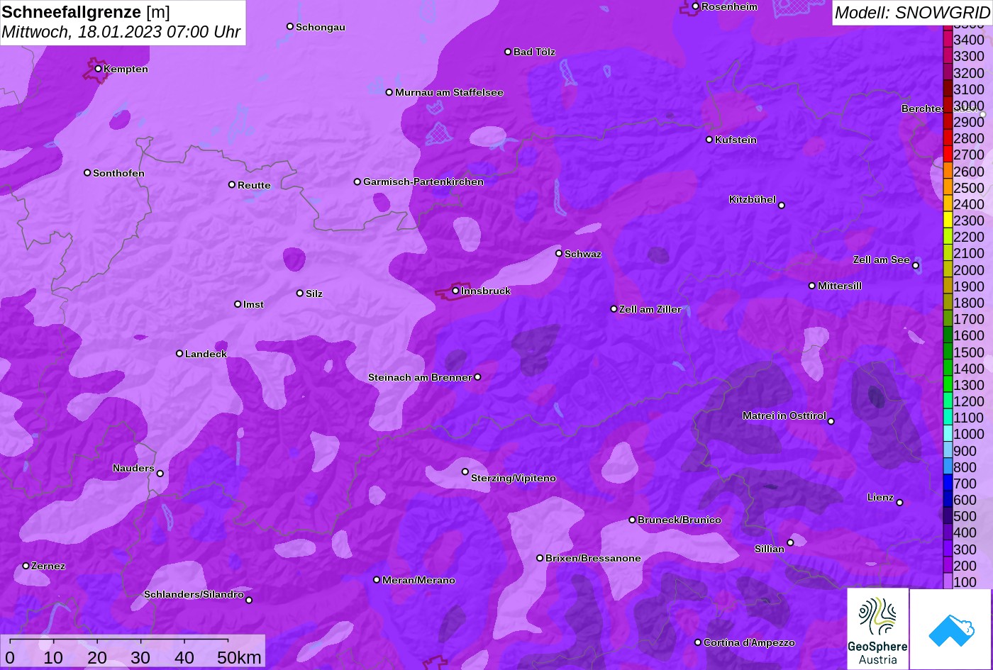Select the Kufstein label
Viewport: 993px width, 670px height.
(x=736, y=140)
